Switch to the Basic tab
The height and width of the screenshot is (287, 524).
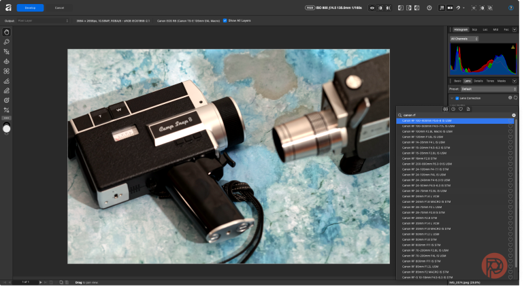[457, 81]
